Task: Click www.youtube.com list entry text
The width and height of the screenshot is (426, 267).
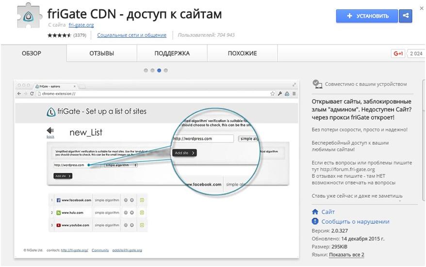Action: pyautogui.click(x=76, y=225)
